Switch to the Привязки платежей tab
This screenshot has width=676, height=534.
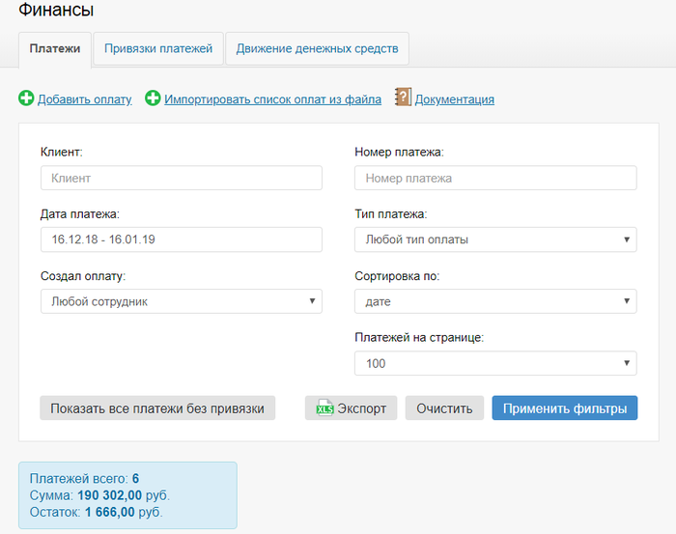pos(158,48)
